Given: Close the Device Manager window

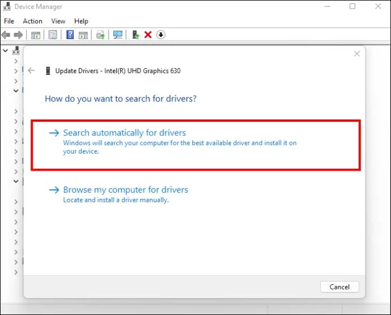Looking at the screenshot, I should pos(378,6).
